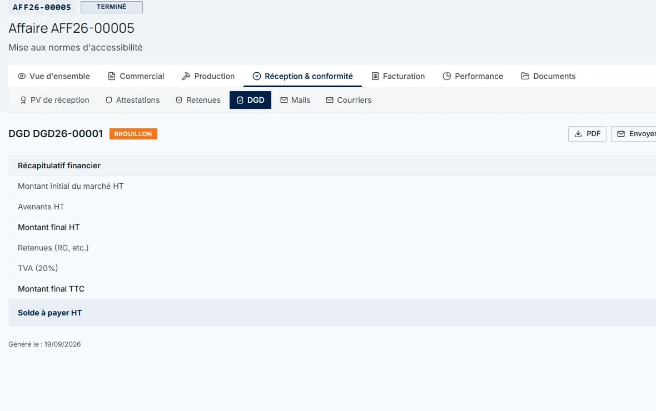Select the Montant final TTC row
This screenshot has width=656, height=411.
[x=332, y=288]
